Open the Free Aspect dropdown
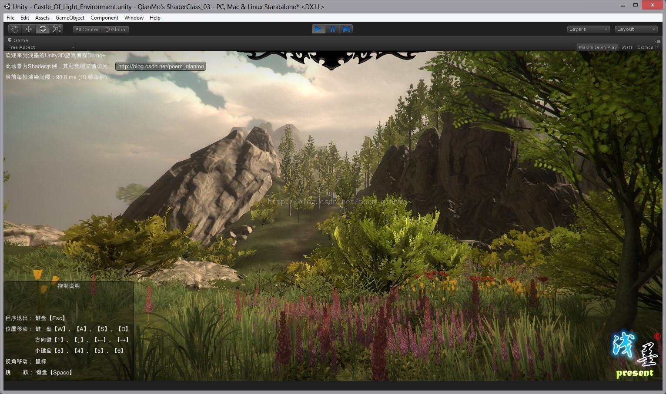666x394 pixels. [41, 47]
